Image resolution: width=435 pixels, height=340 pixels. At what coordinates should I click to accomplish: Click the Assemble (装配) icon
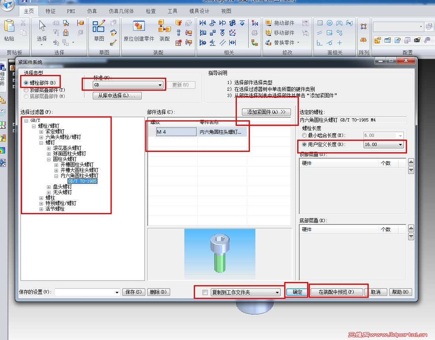[164, 26]
